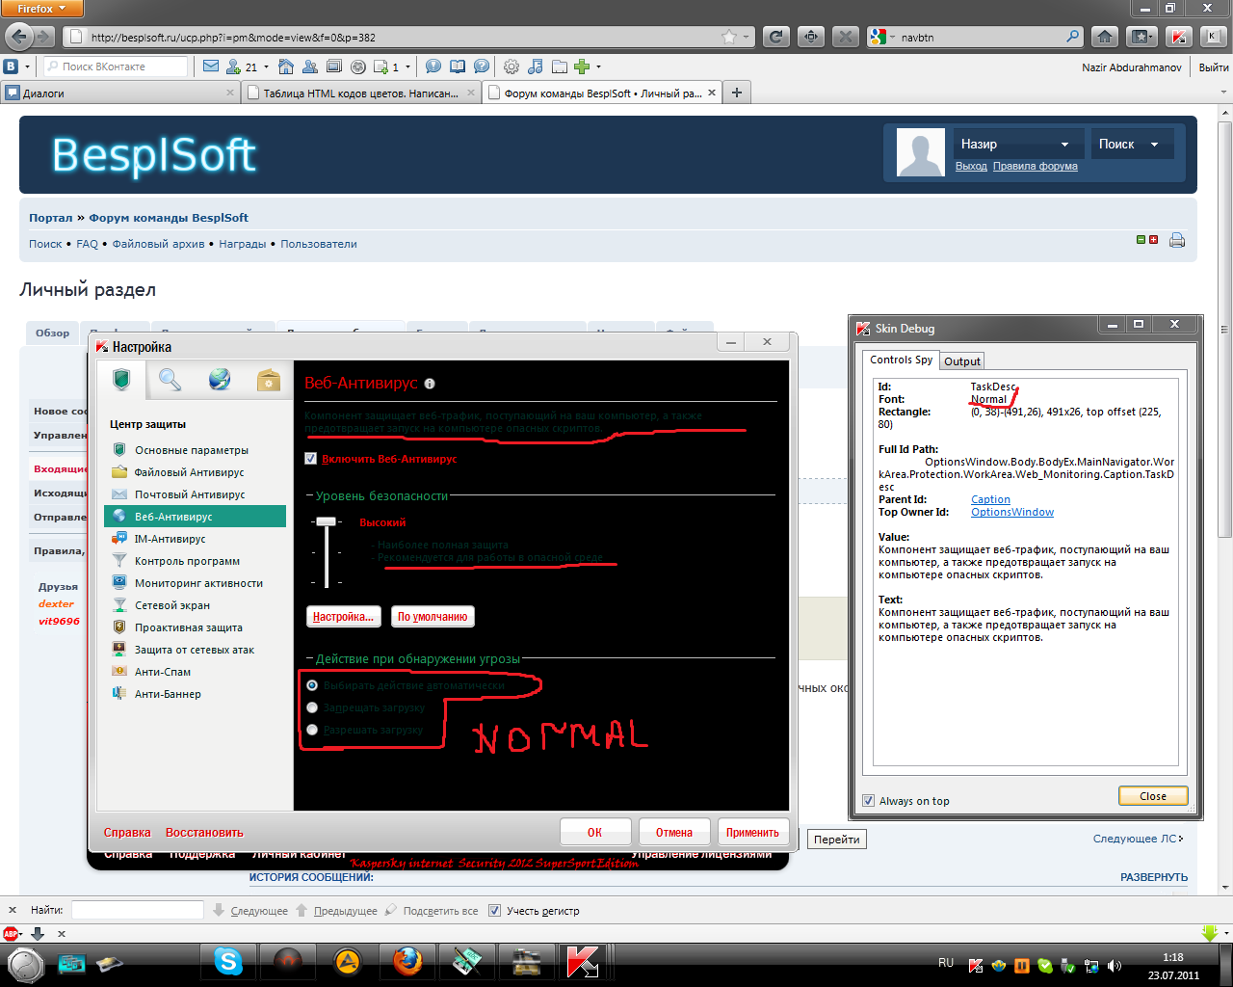Click the print icon on forum page
The width and height of the screenshot is (1233, 987).
coord(1177,240)
